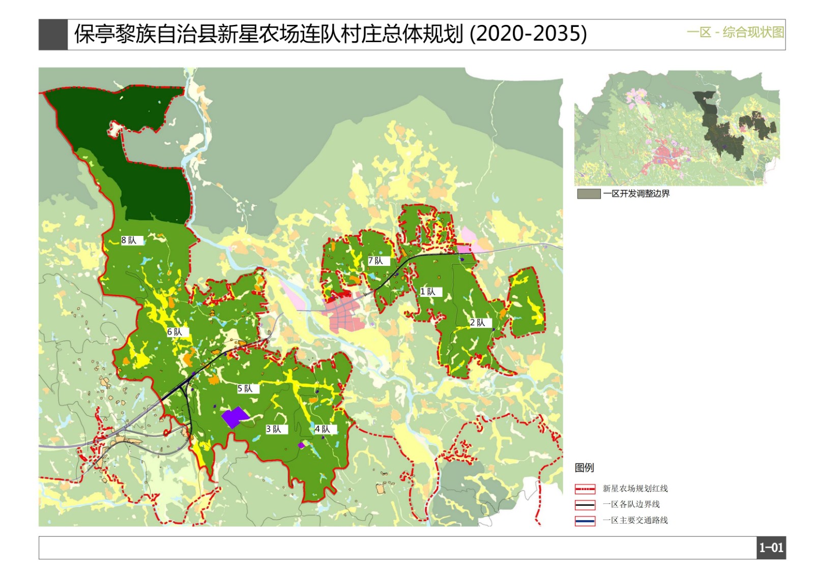Click the 一区各队边界线 legend text

631,504
